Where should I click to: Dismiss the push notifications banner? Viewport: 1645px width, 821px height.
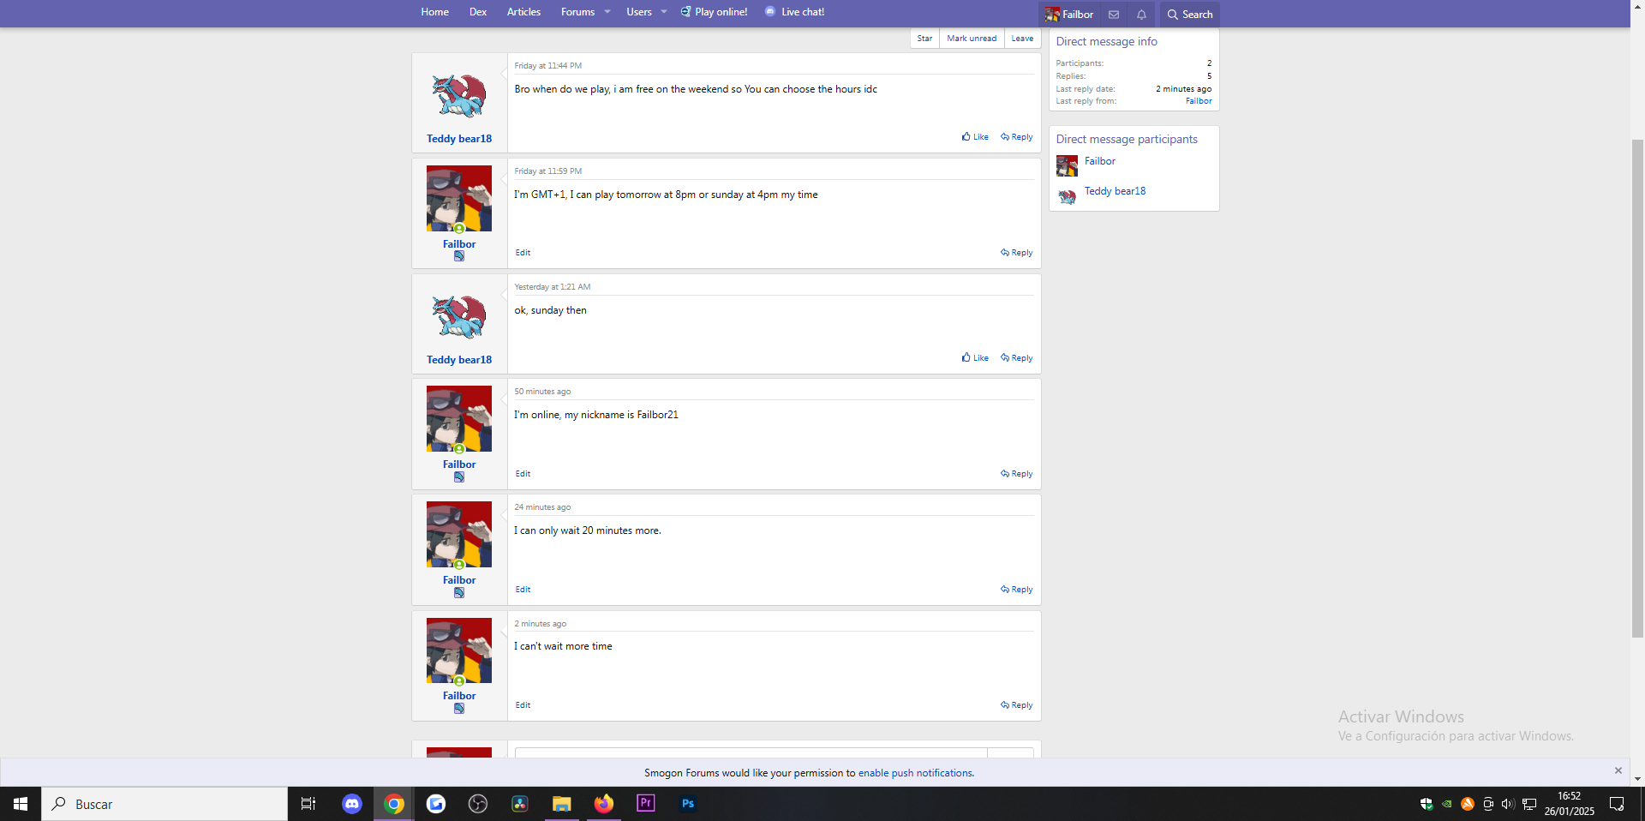1618,770
